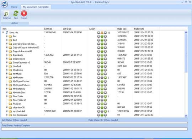The width and height of the screenshot is (192, 139).
Task: Toggle middle action circle in LiveBack row
Action: click(x=102, y=66)
